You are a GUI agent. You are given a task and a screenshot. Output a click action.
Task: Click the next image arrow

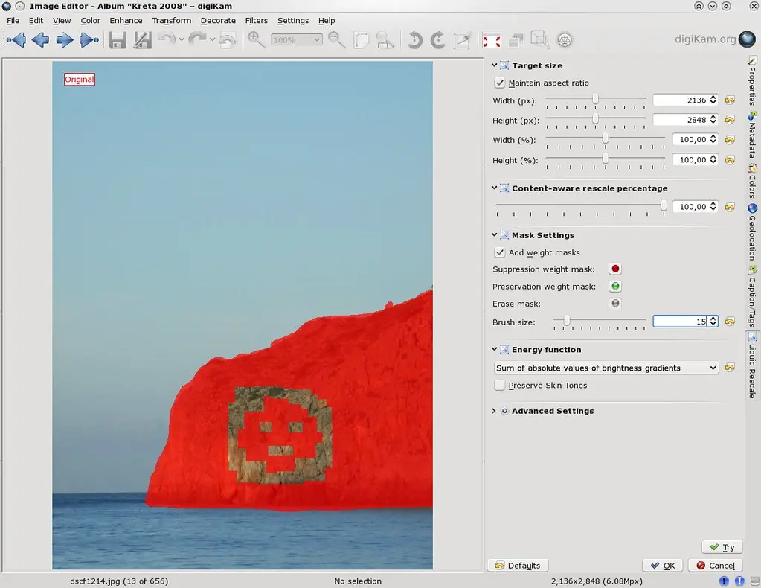click(64, 40)
